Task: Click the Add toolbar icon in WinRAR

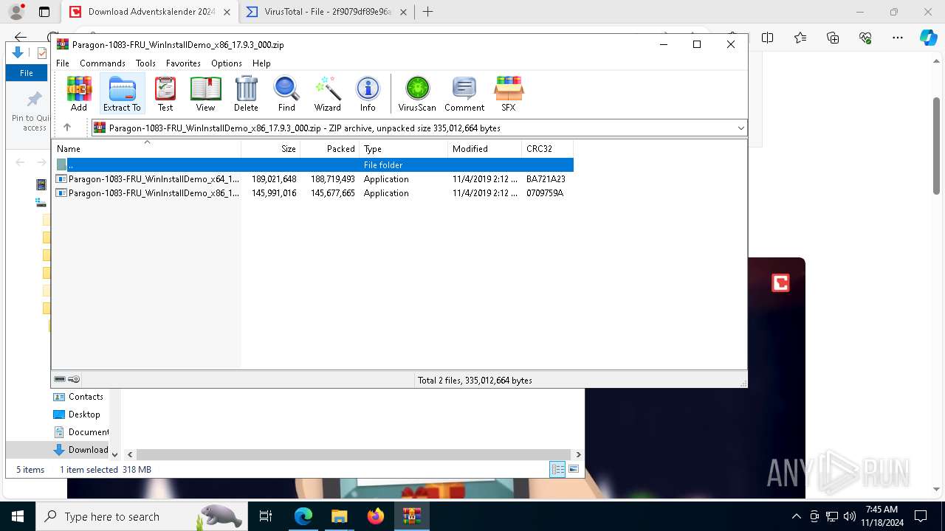Action: (x=79, y=94)
